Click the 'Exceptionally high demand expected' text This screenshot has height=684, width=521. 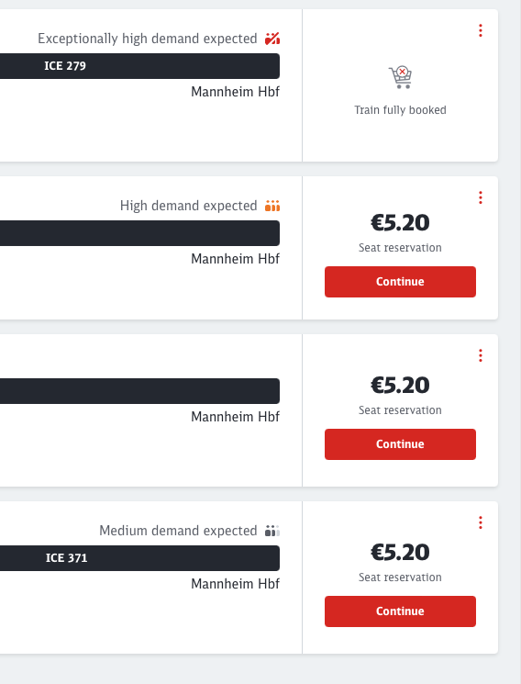click(x=148, y=39)
